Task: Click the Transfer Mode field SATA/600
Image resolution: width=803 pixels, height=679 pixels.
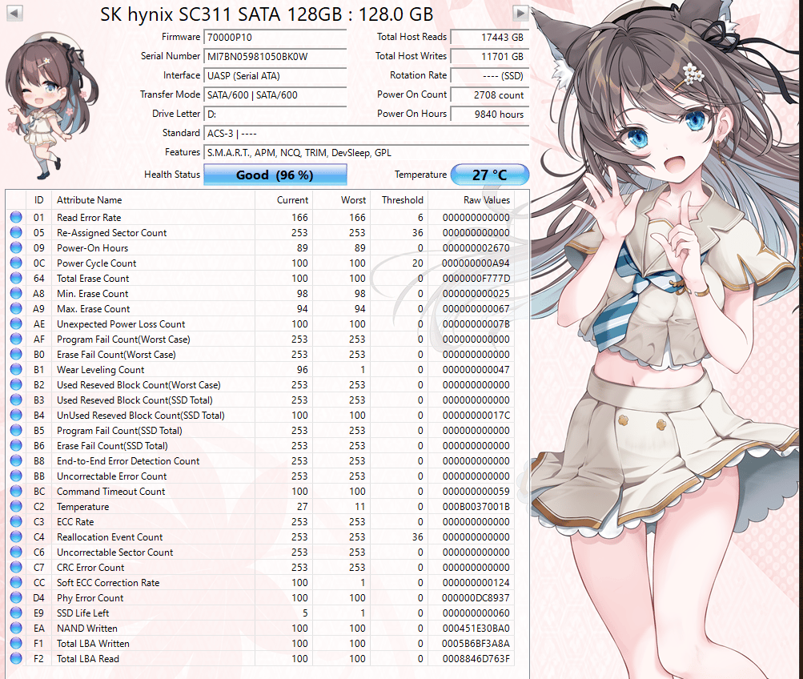Action: pyautogui.click(x=275, y=94)
